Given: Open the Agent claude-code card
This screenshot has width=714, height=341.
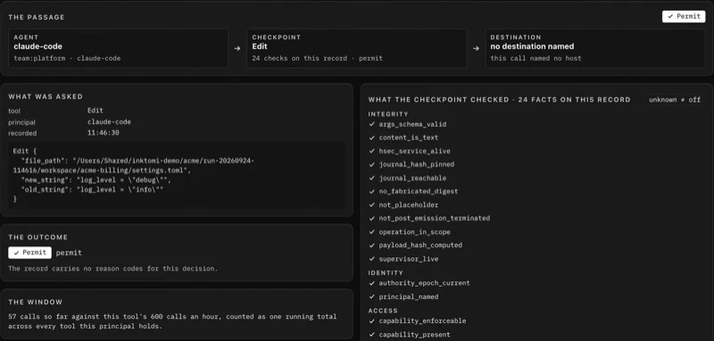Looking at the screenshot, I should point(119,49).
